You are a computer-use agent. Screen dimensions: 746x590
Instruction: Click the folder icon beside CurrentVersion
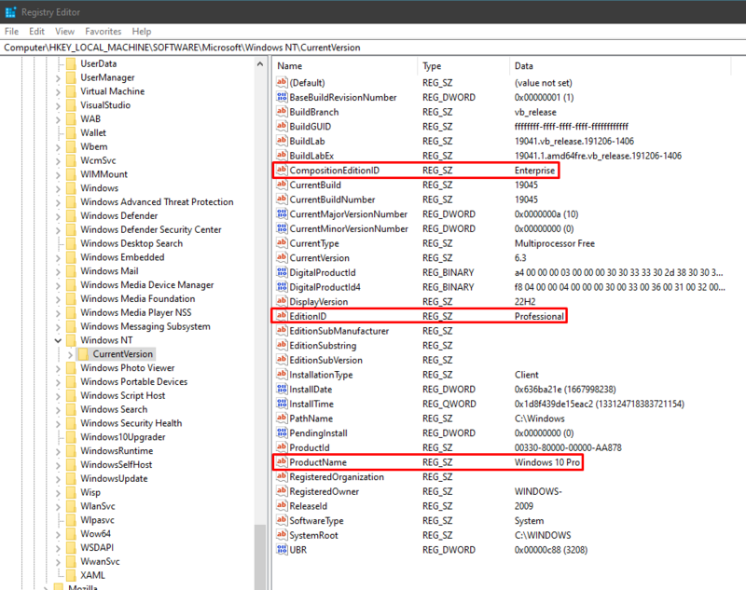[x=82, y=353]
